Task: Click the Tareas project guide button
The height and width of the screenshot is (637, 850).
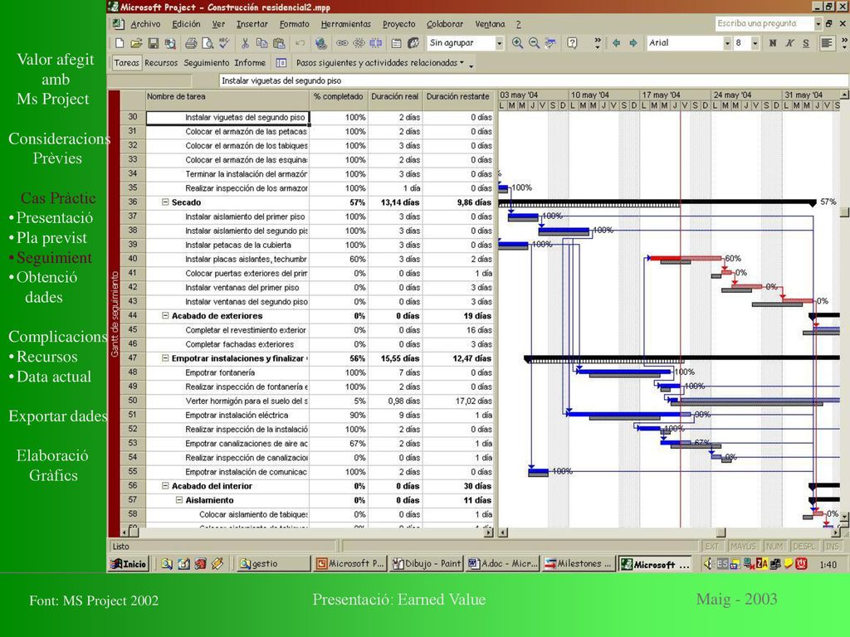Action: click(x=126, y=63)
